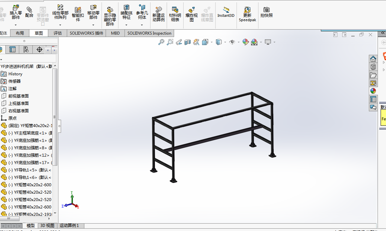Click View Orientation cube icon
386x231 pixels.
click(205, 42)
